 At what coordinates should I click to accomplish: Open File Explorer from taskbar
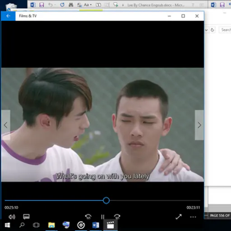51,225
